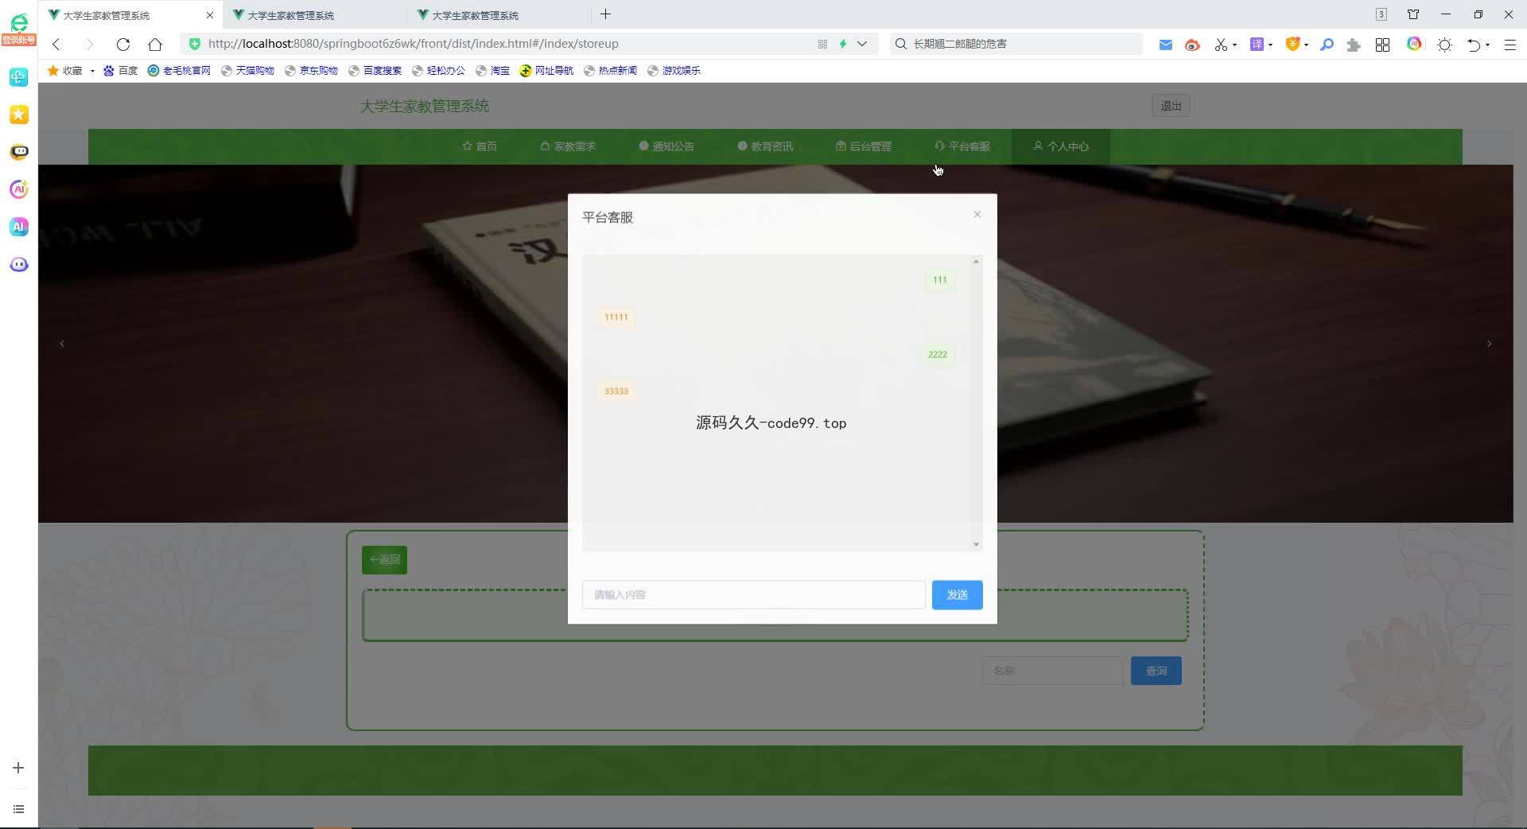Show previous carousel slide
The height and width of the screenshot is (829, 1527).
click(x=62, y=344)
